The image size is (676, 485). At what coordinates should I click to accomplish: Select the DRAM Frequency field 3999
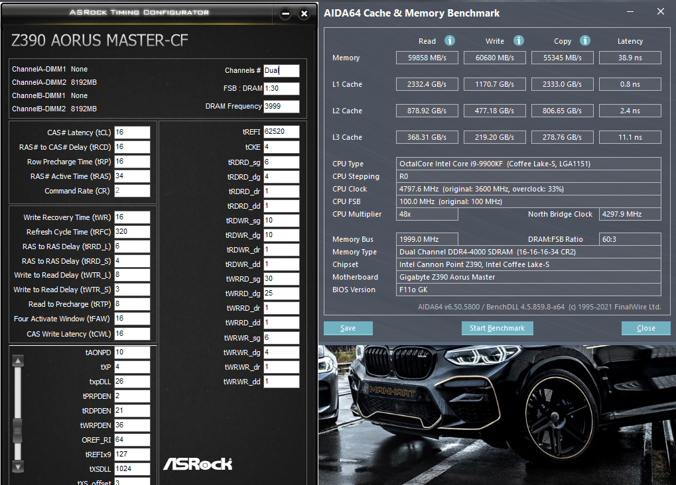click(281, 107)
